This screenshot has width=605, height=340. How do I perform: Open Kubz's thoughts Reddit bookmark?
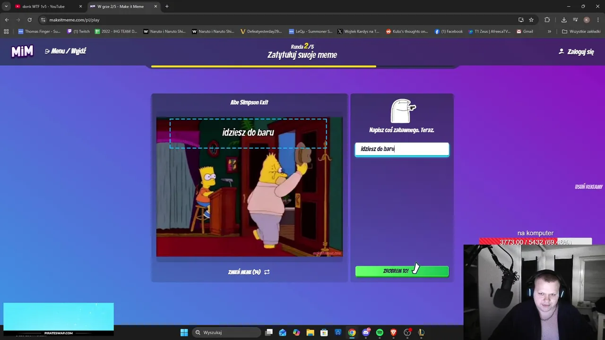point(407,32)
